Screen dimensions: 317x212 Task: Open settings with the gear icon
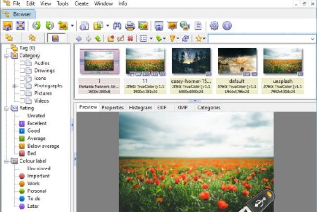point(214,26)
